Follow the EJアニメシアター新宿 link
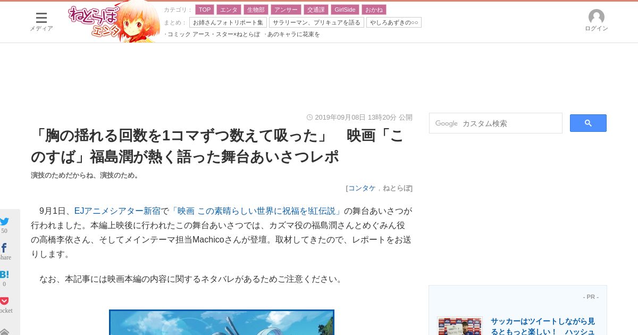This screenshot has height=335, width=638. click(x=117, y=211)
